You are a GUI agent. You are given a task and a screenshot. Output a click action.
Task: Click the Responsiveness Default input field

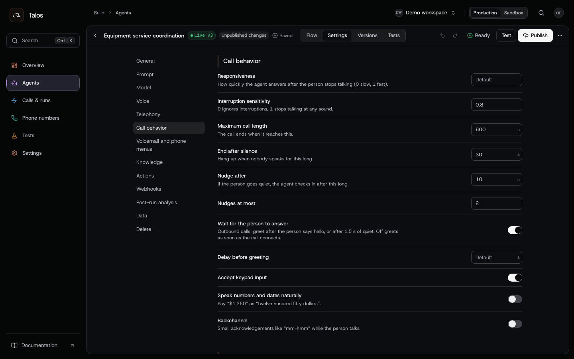click(496, 80)
